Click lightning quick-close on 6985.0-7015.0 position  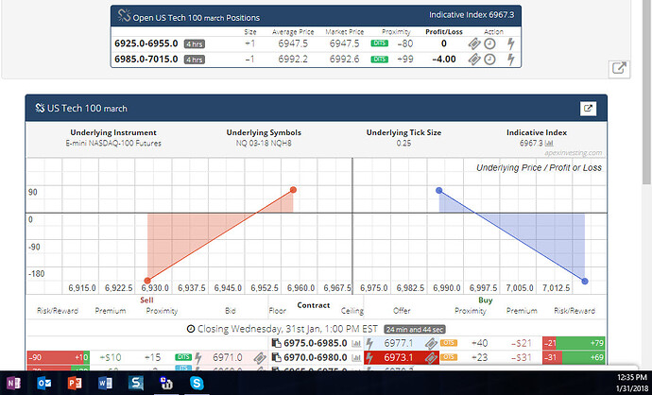[x=511, y=60]
